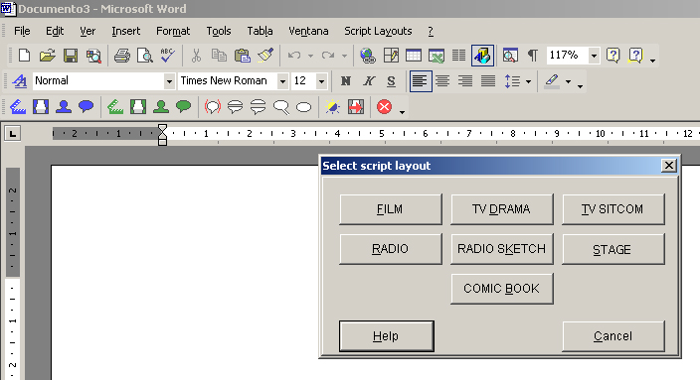This screenshot has width=700, height=380.
Task: Run spelling and grammar check
Action: 168,56
